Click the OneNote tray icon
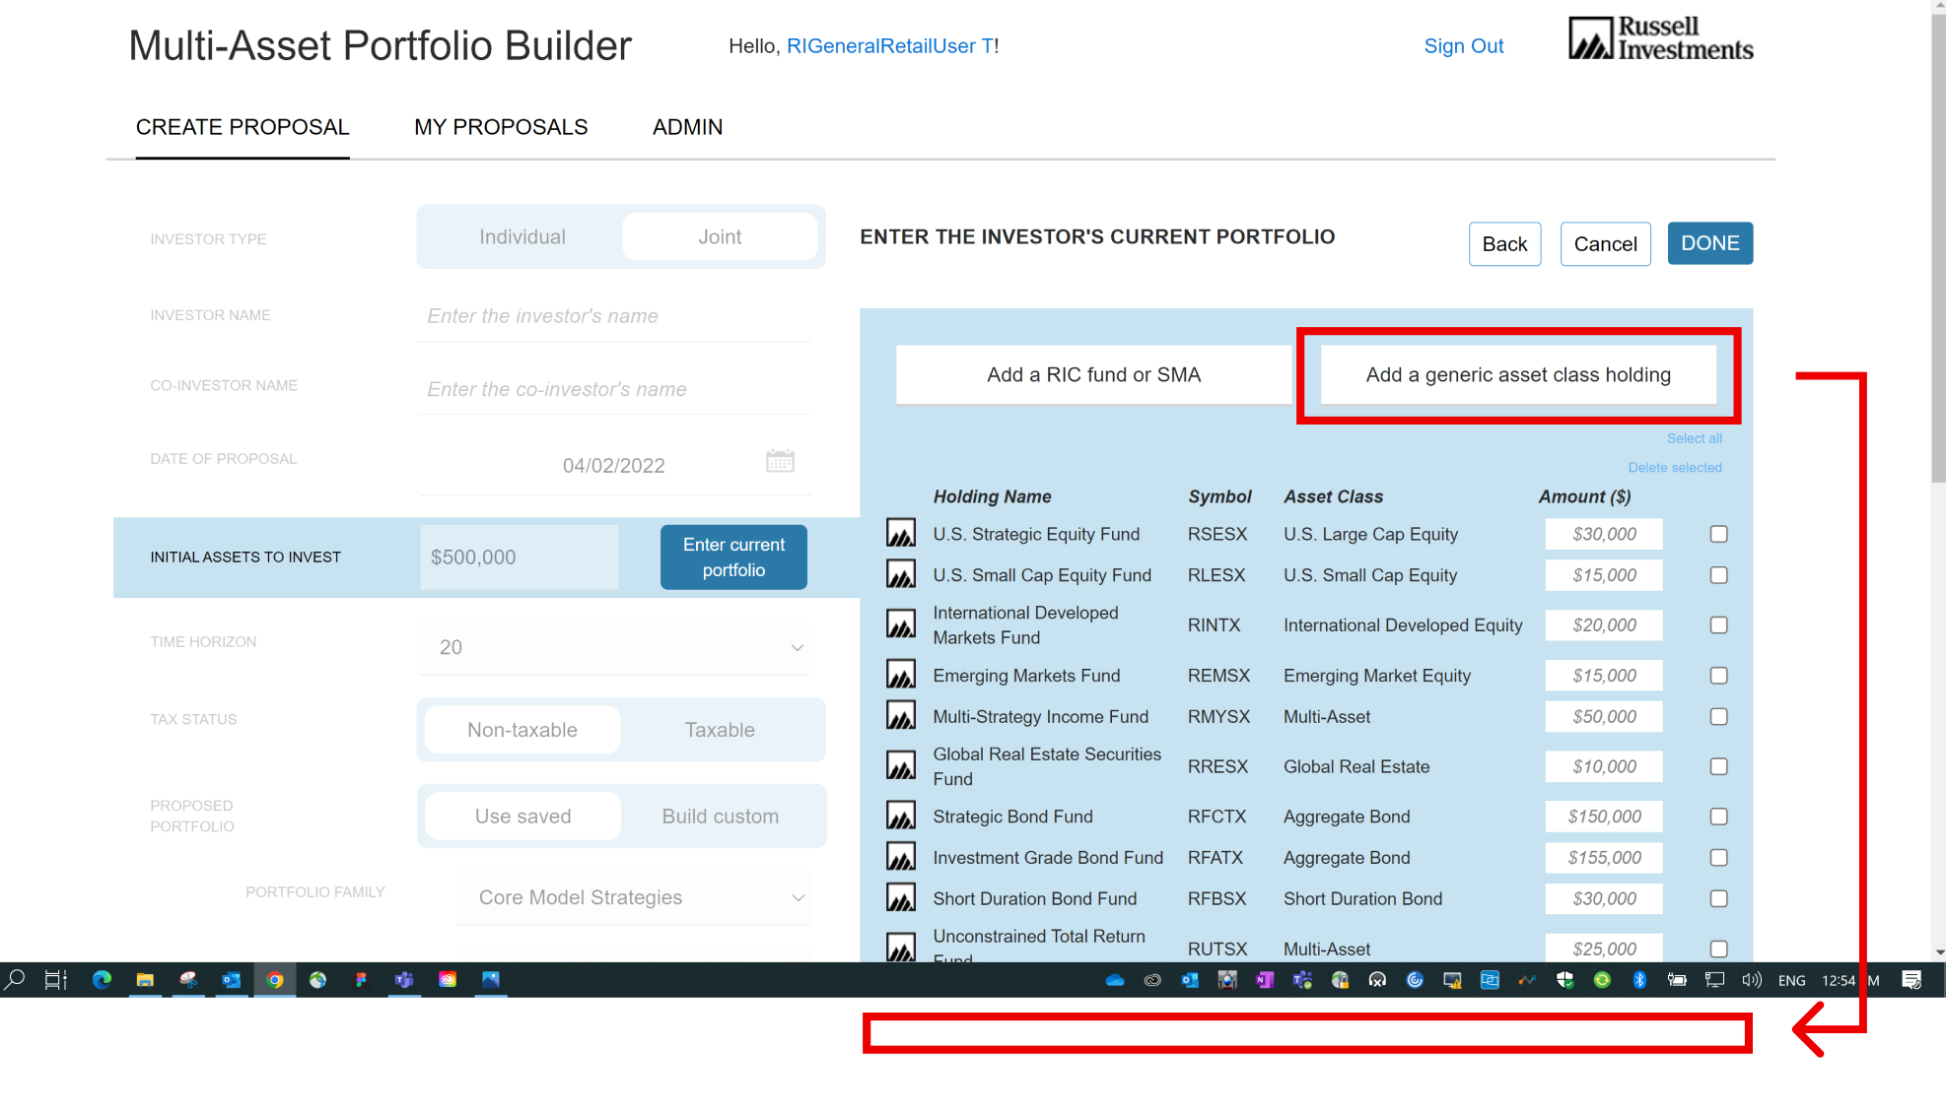 coord(1265,980)
